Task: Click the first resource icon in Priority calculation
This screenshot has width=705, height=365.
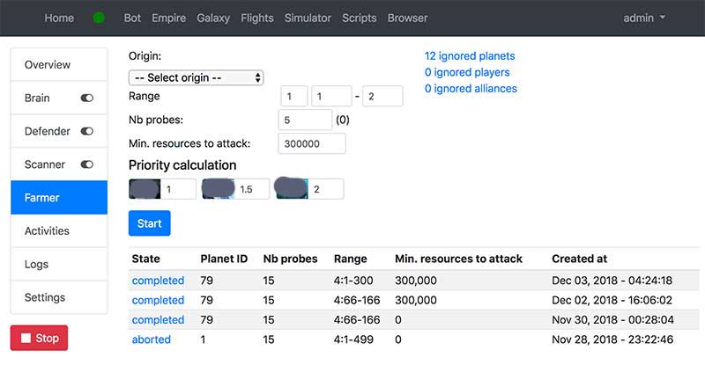Action: coord(145,188)
